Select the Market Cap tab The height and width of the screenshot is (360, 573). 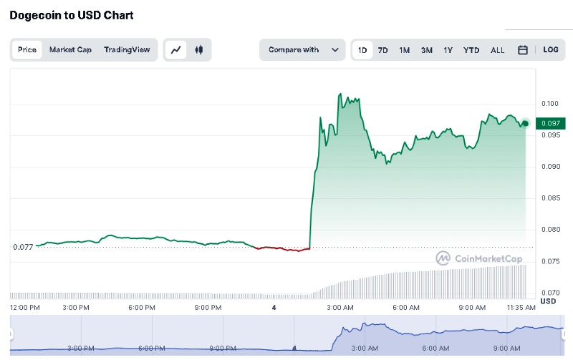coord(70,50)
